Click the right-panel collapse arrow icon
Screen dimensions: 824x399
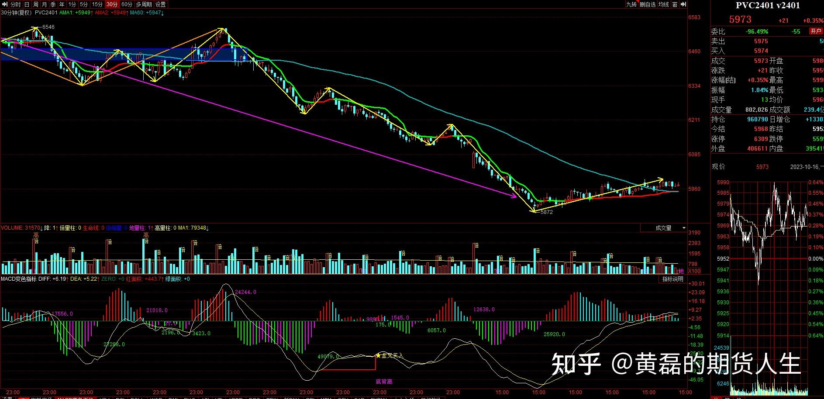coord(684,4)
